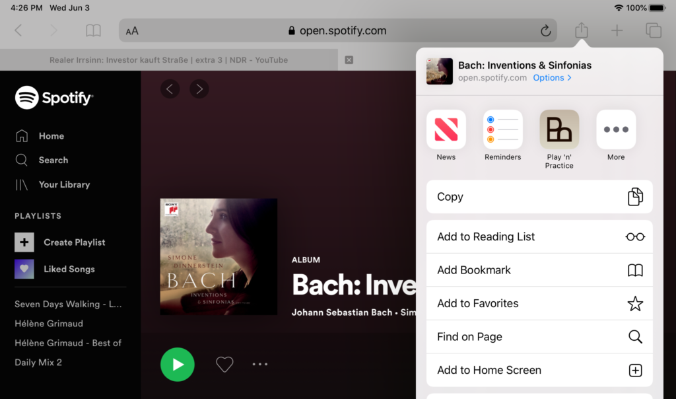Reload the Spotify page
Image resolution: width=676 pixels, height=399 pixels.
click(545, 30)
